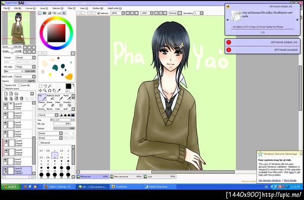
Task: Open the Canvas menu
Action: pyautogui.click(x=30, y=8)
